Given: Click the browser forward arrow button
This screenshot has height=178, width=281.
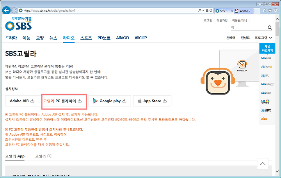Looking at the screenshot, I should (x=14, y=10).
